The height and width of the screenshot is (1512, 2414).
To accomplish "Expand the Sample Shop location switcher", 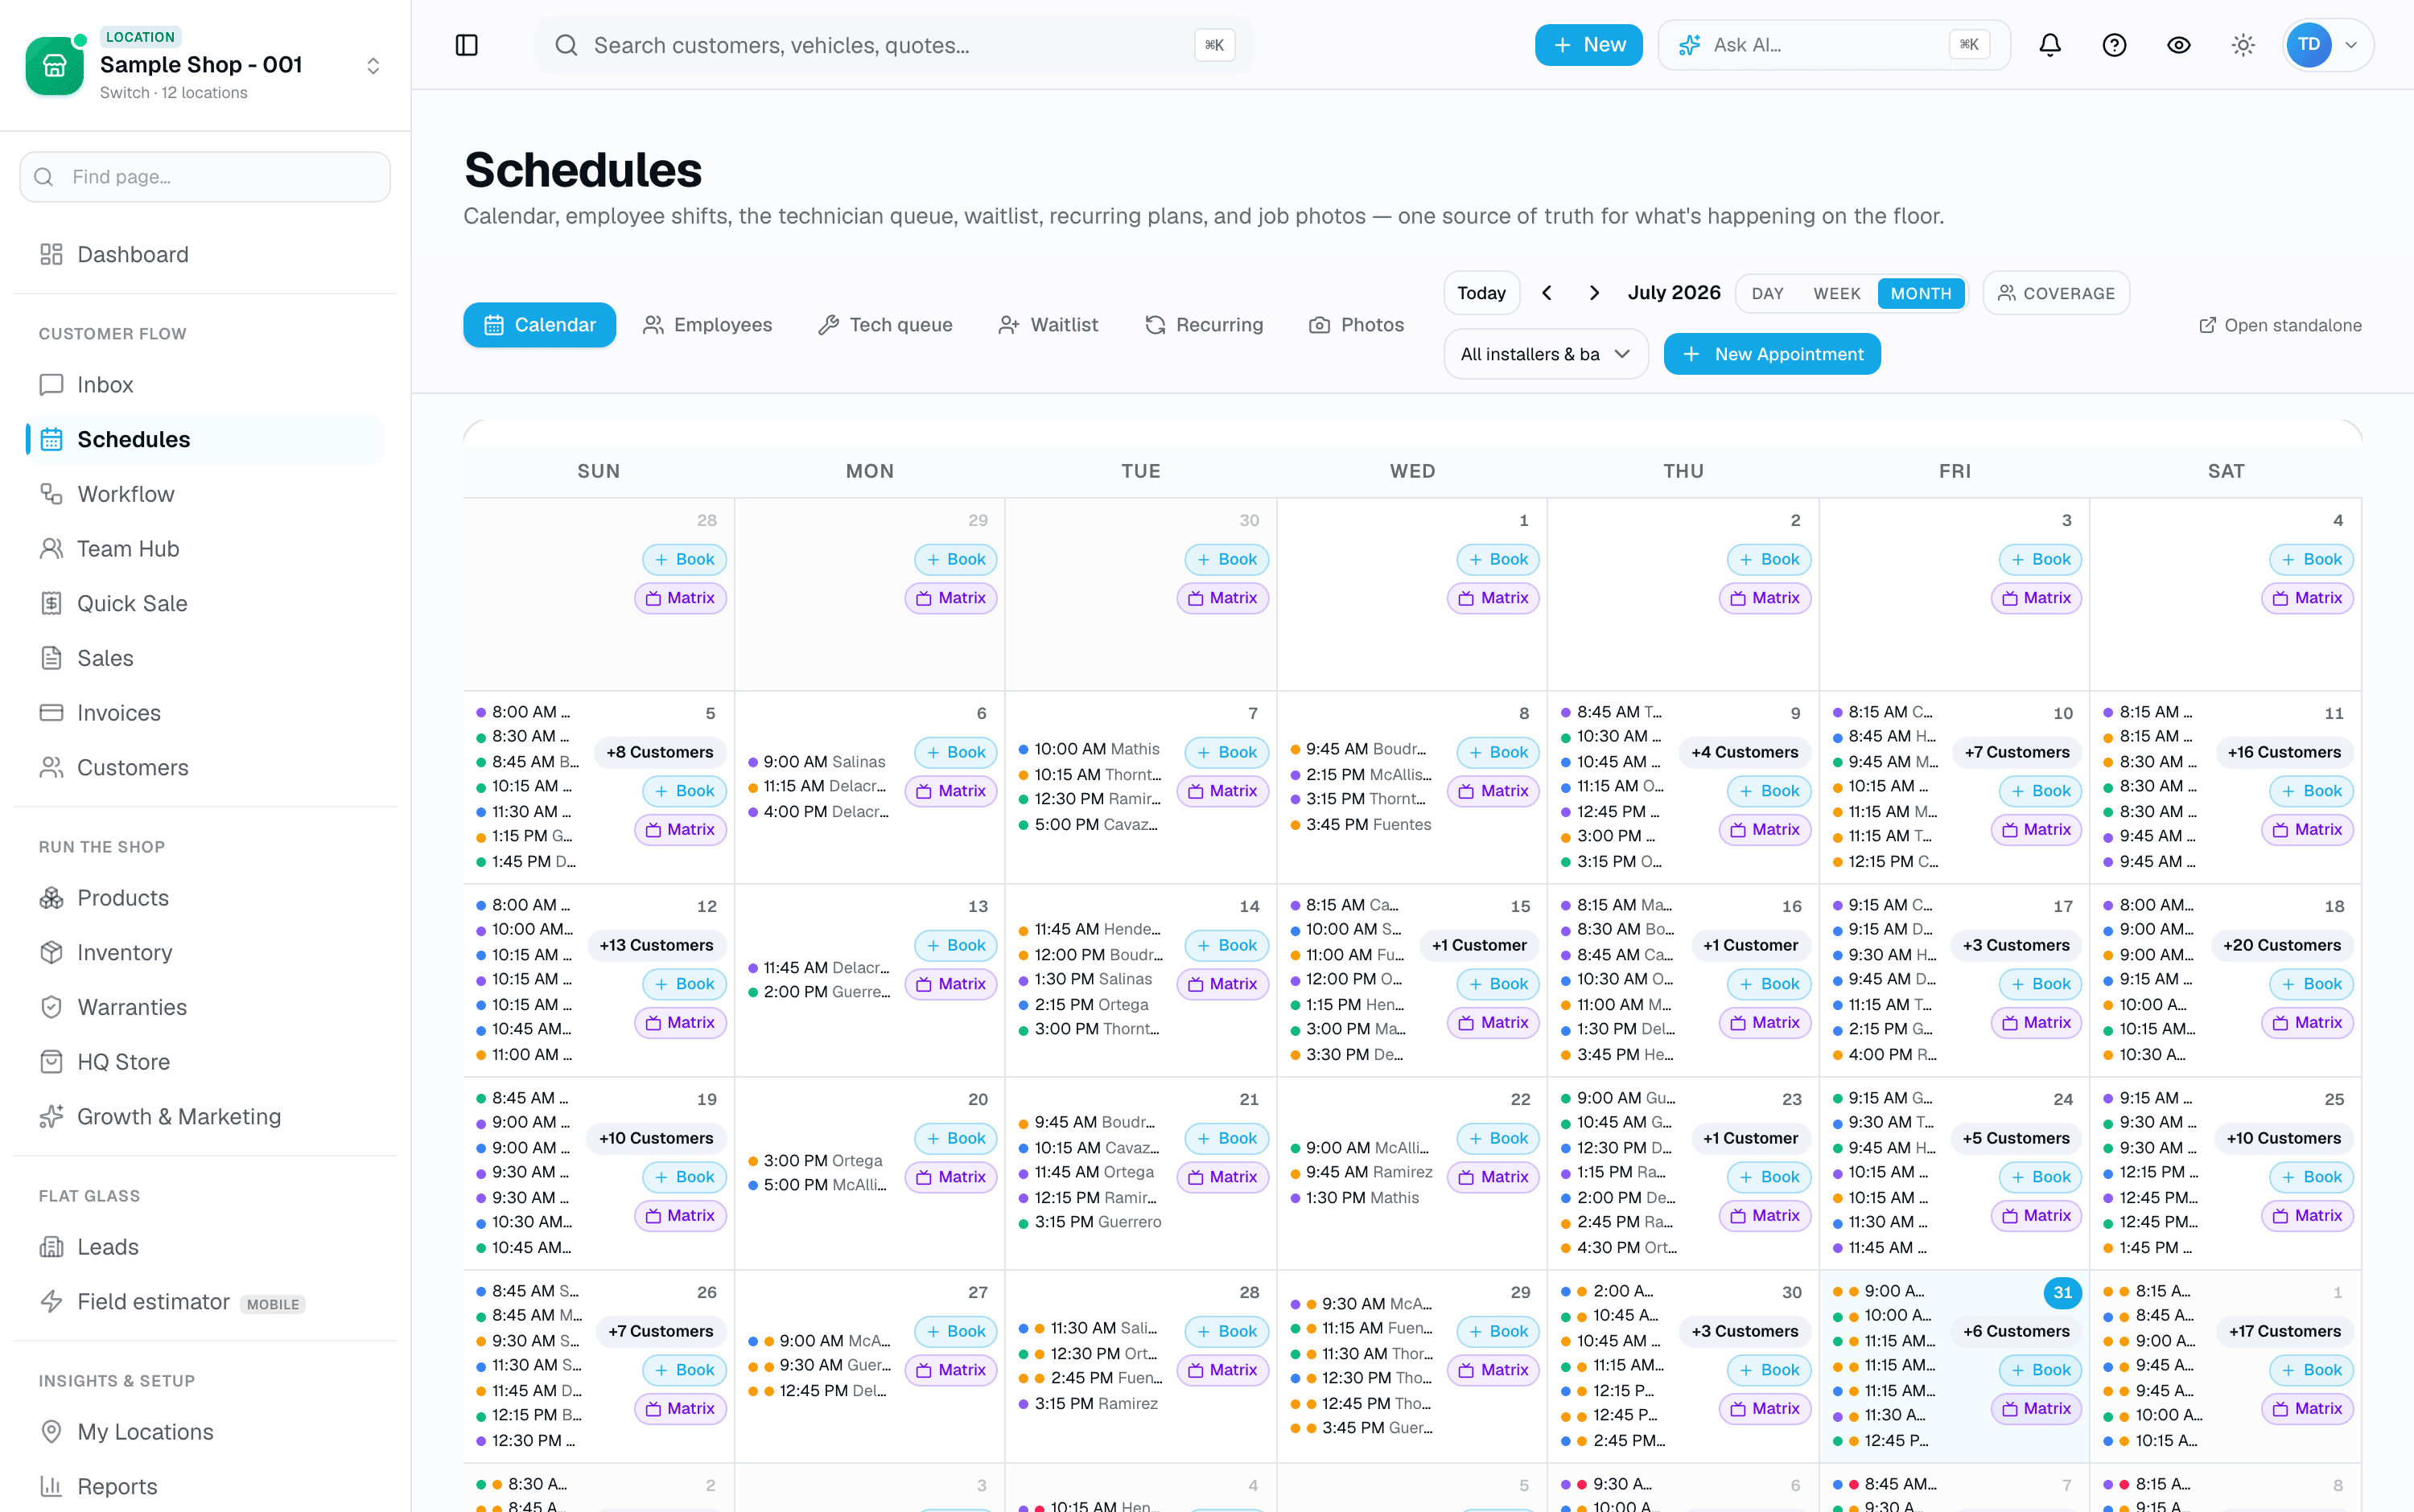I will coord(373,66).
